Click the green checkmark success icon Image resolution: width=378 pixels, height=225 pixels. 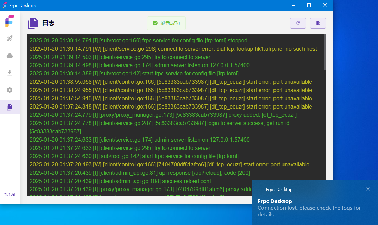tap(155, 23)
